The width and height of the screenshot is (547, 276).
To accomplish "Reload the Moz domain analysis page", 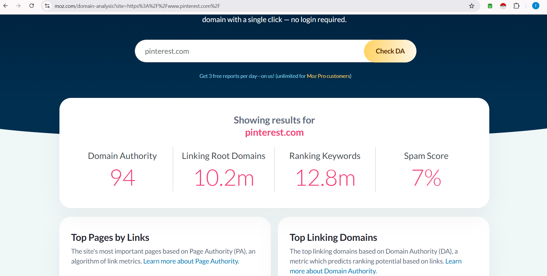I will pyautogui.click(x=32, y=6).
